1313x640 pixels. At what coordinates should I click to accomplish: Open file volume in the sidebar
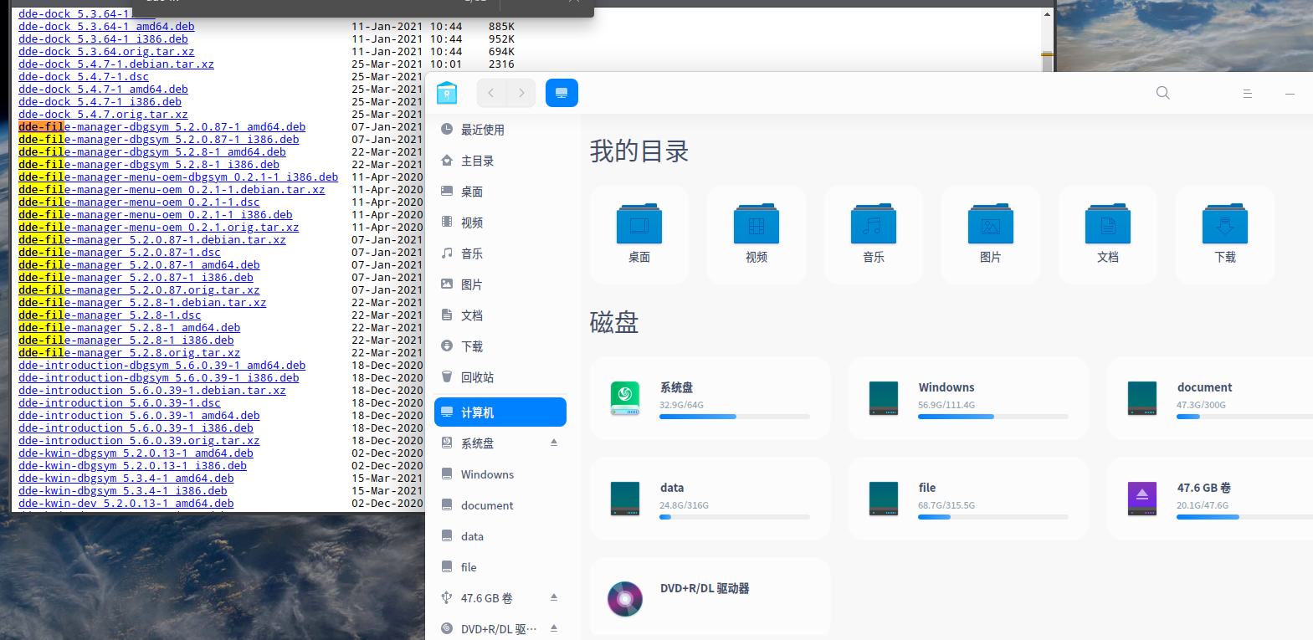click(x=500, y=567)
